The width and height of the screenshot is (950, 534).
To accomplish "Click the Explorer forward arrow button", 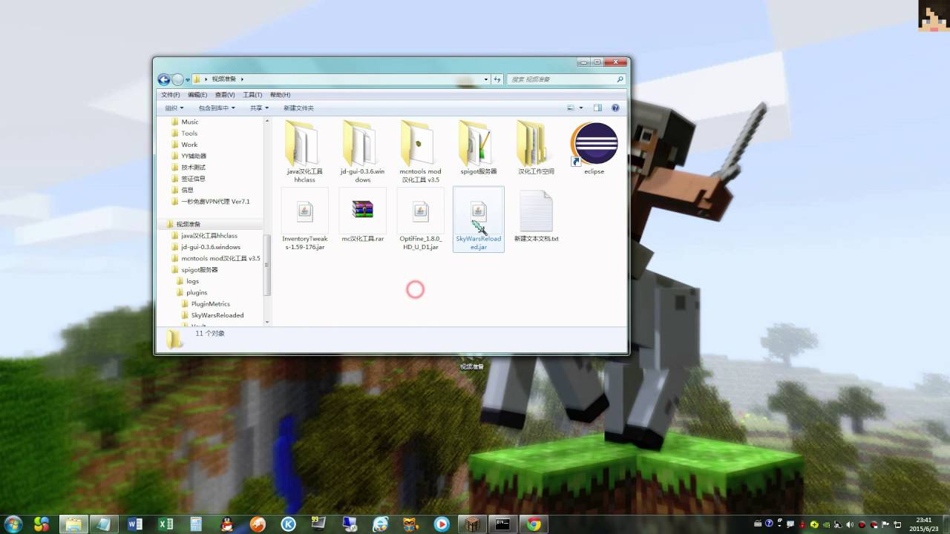I will coord(178,79).
